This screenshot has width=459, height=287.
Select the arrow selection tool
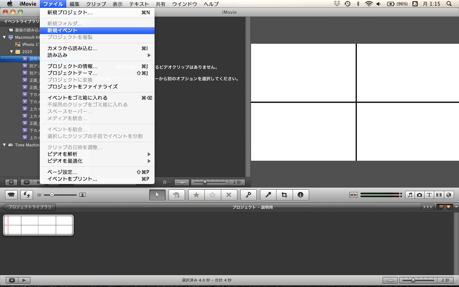tap(157, 195)
